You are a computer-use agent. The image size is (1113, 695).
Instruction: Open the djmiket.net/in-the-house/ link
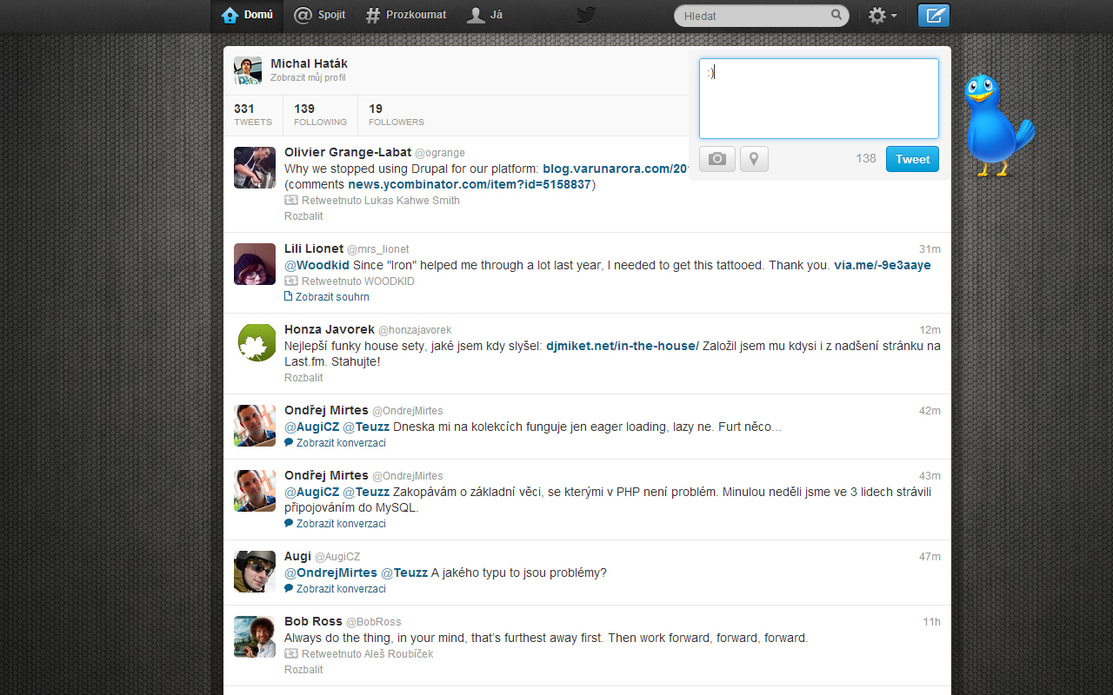pos(623,346)
